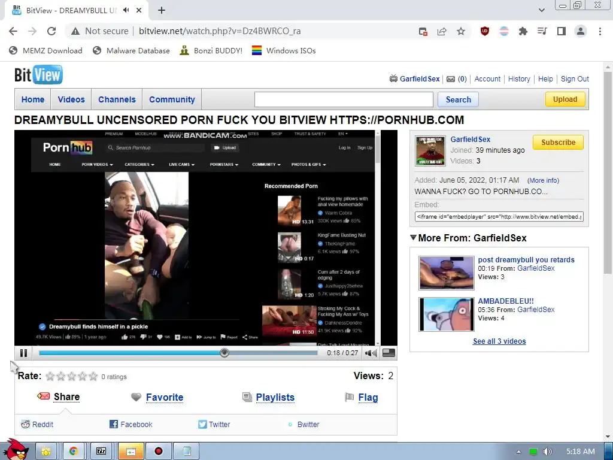613x460 pixels.
Task: Open the media controls icon
Action: coord(542,31)
